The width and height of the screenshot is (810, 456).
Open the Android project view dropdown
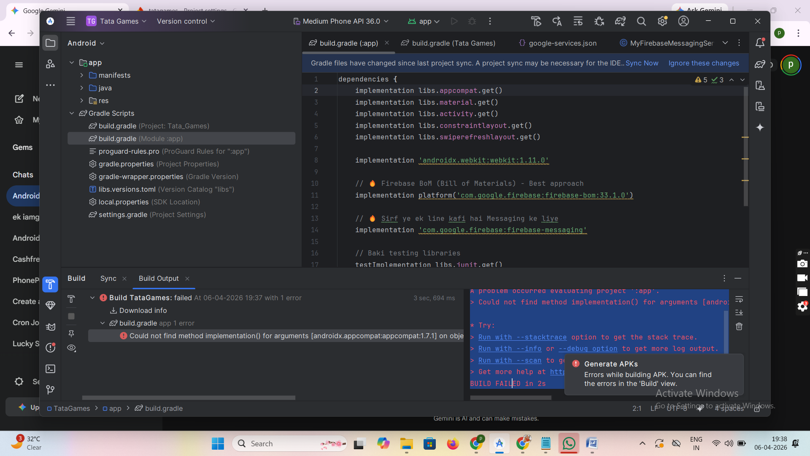pyautogui.click(x=86, y=43)
